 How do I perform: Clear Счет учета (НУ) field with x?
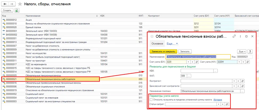(243, 62)
